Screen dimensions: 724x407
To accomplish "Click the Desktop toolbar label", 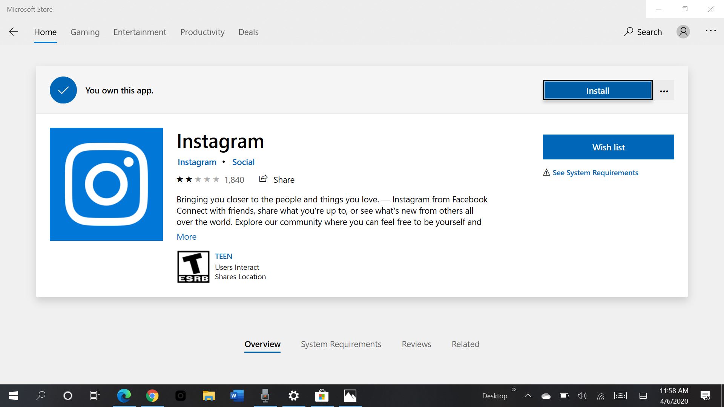I will click(495, 396).
